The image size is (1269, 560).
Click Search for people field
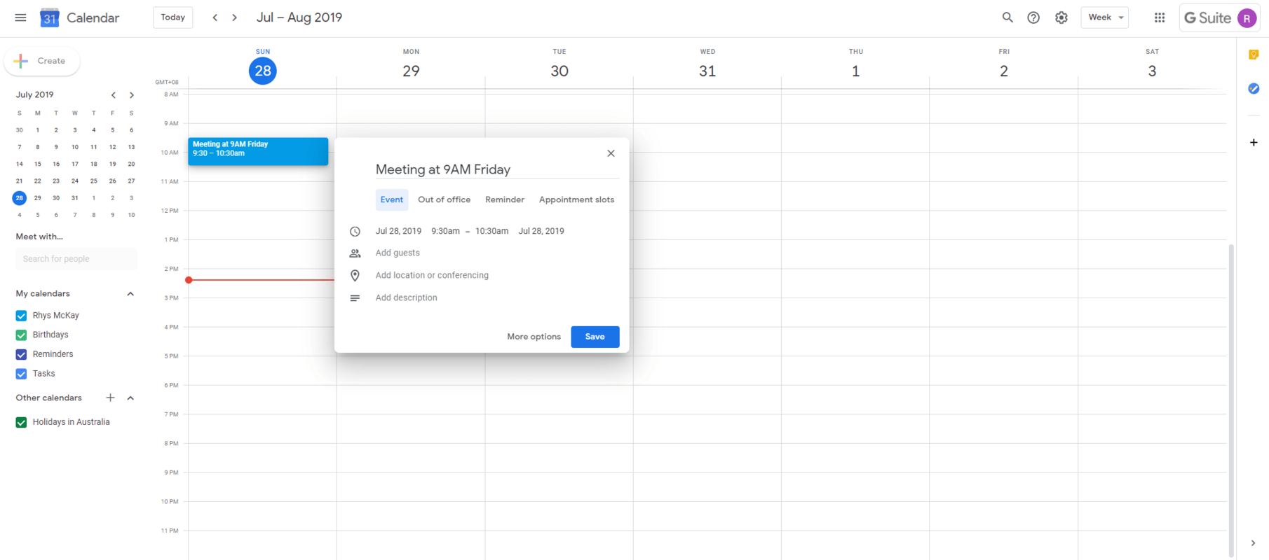pyautogui.click(x=76, y=259)
